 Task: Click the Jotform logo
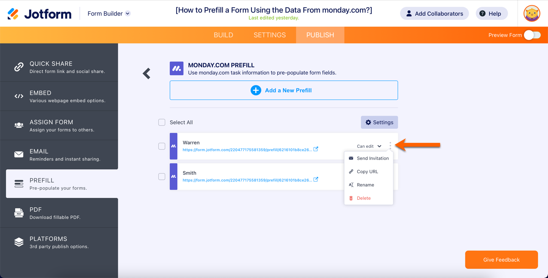click(x=40, y=14)
